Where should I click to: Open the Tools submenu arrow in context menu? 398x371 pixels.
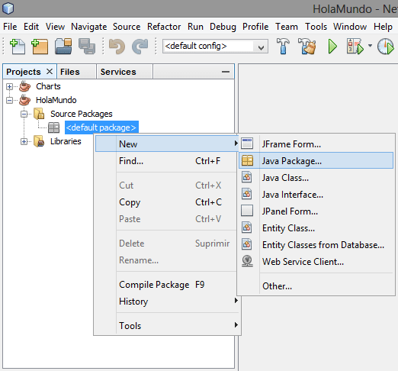point(236,325)
